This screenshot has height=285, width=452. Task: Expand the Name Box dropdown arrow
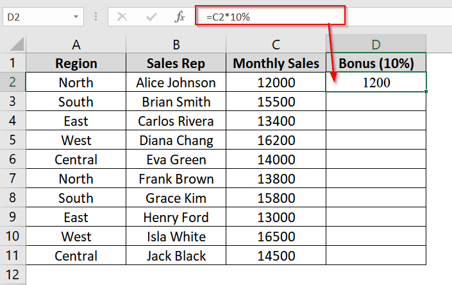coord(76,17)
